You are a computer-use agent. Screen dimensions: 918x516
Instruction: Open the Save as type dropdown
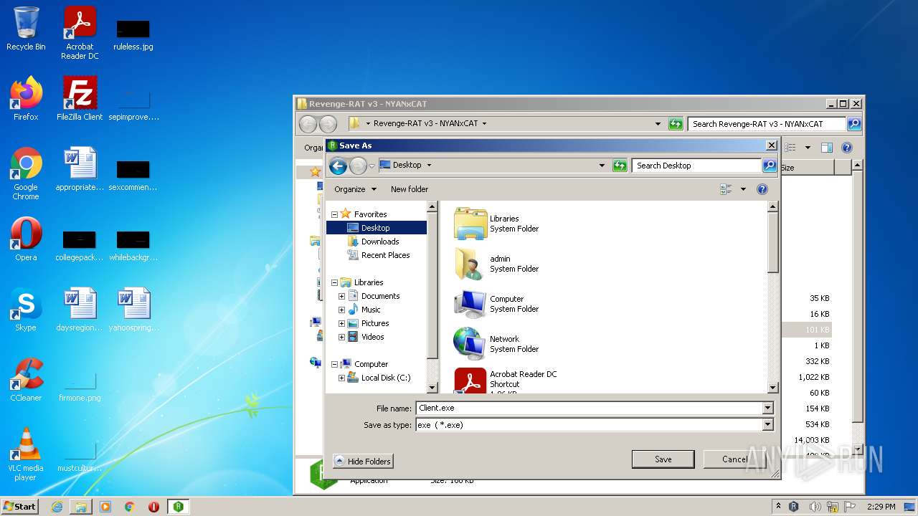click(x=767, y=425)
